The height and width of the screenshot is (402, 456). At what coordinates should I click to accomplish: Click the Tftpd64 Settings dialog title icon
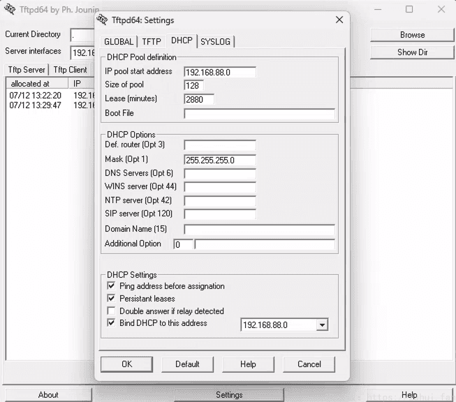pyautogui.click(x=102, y=20)
